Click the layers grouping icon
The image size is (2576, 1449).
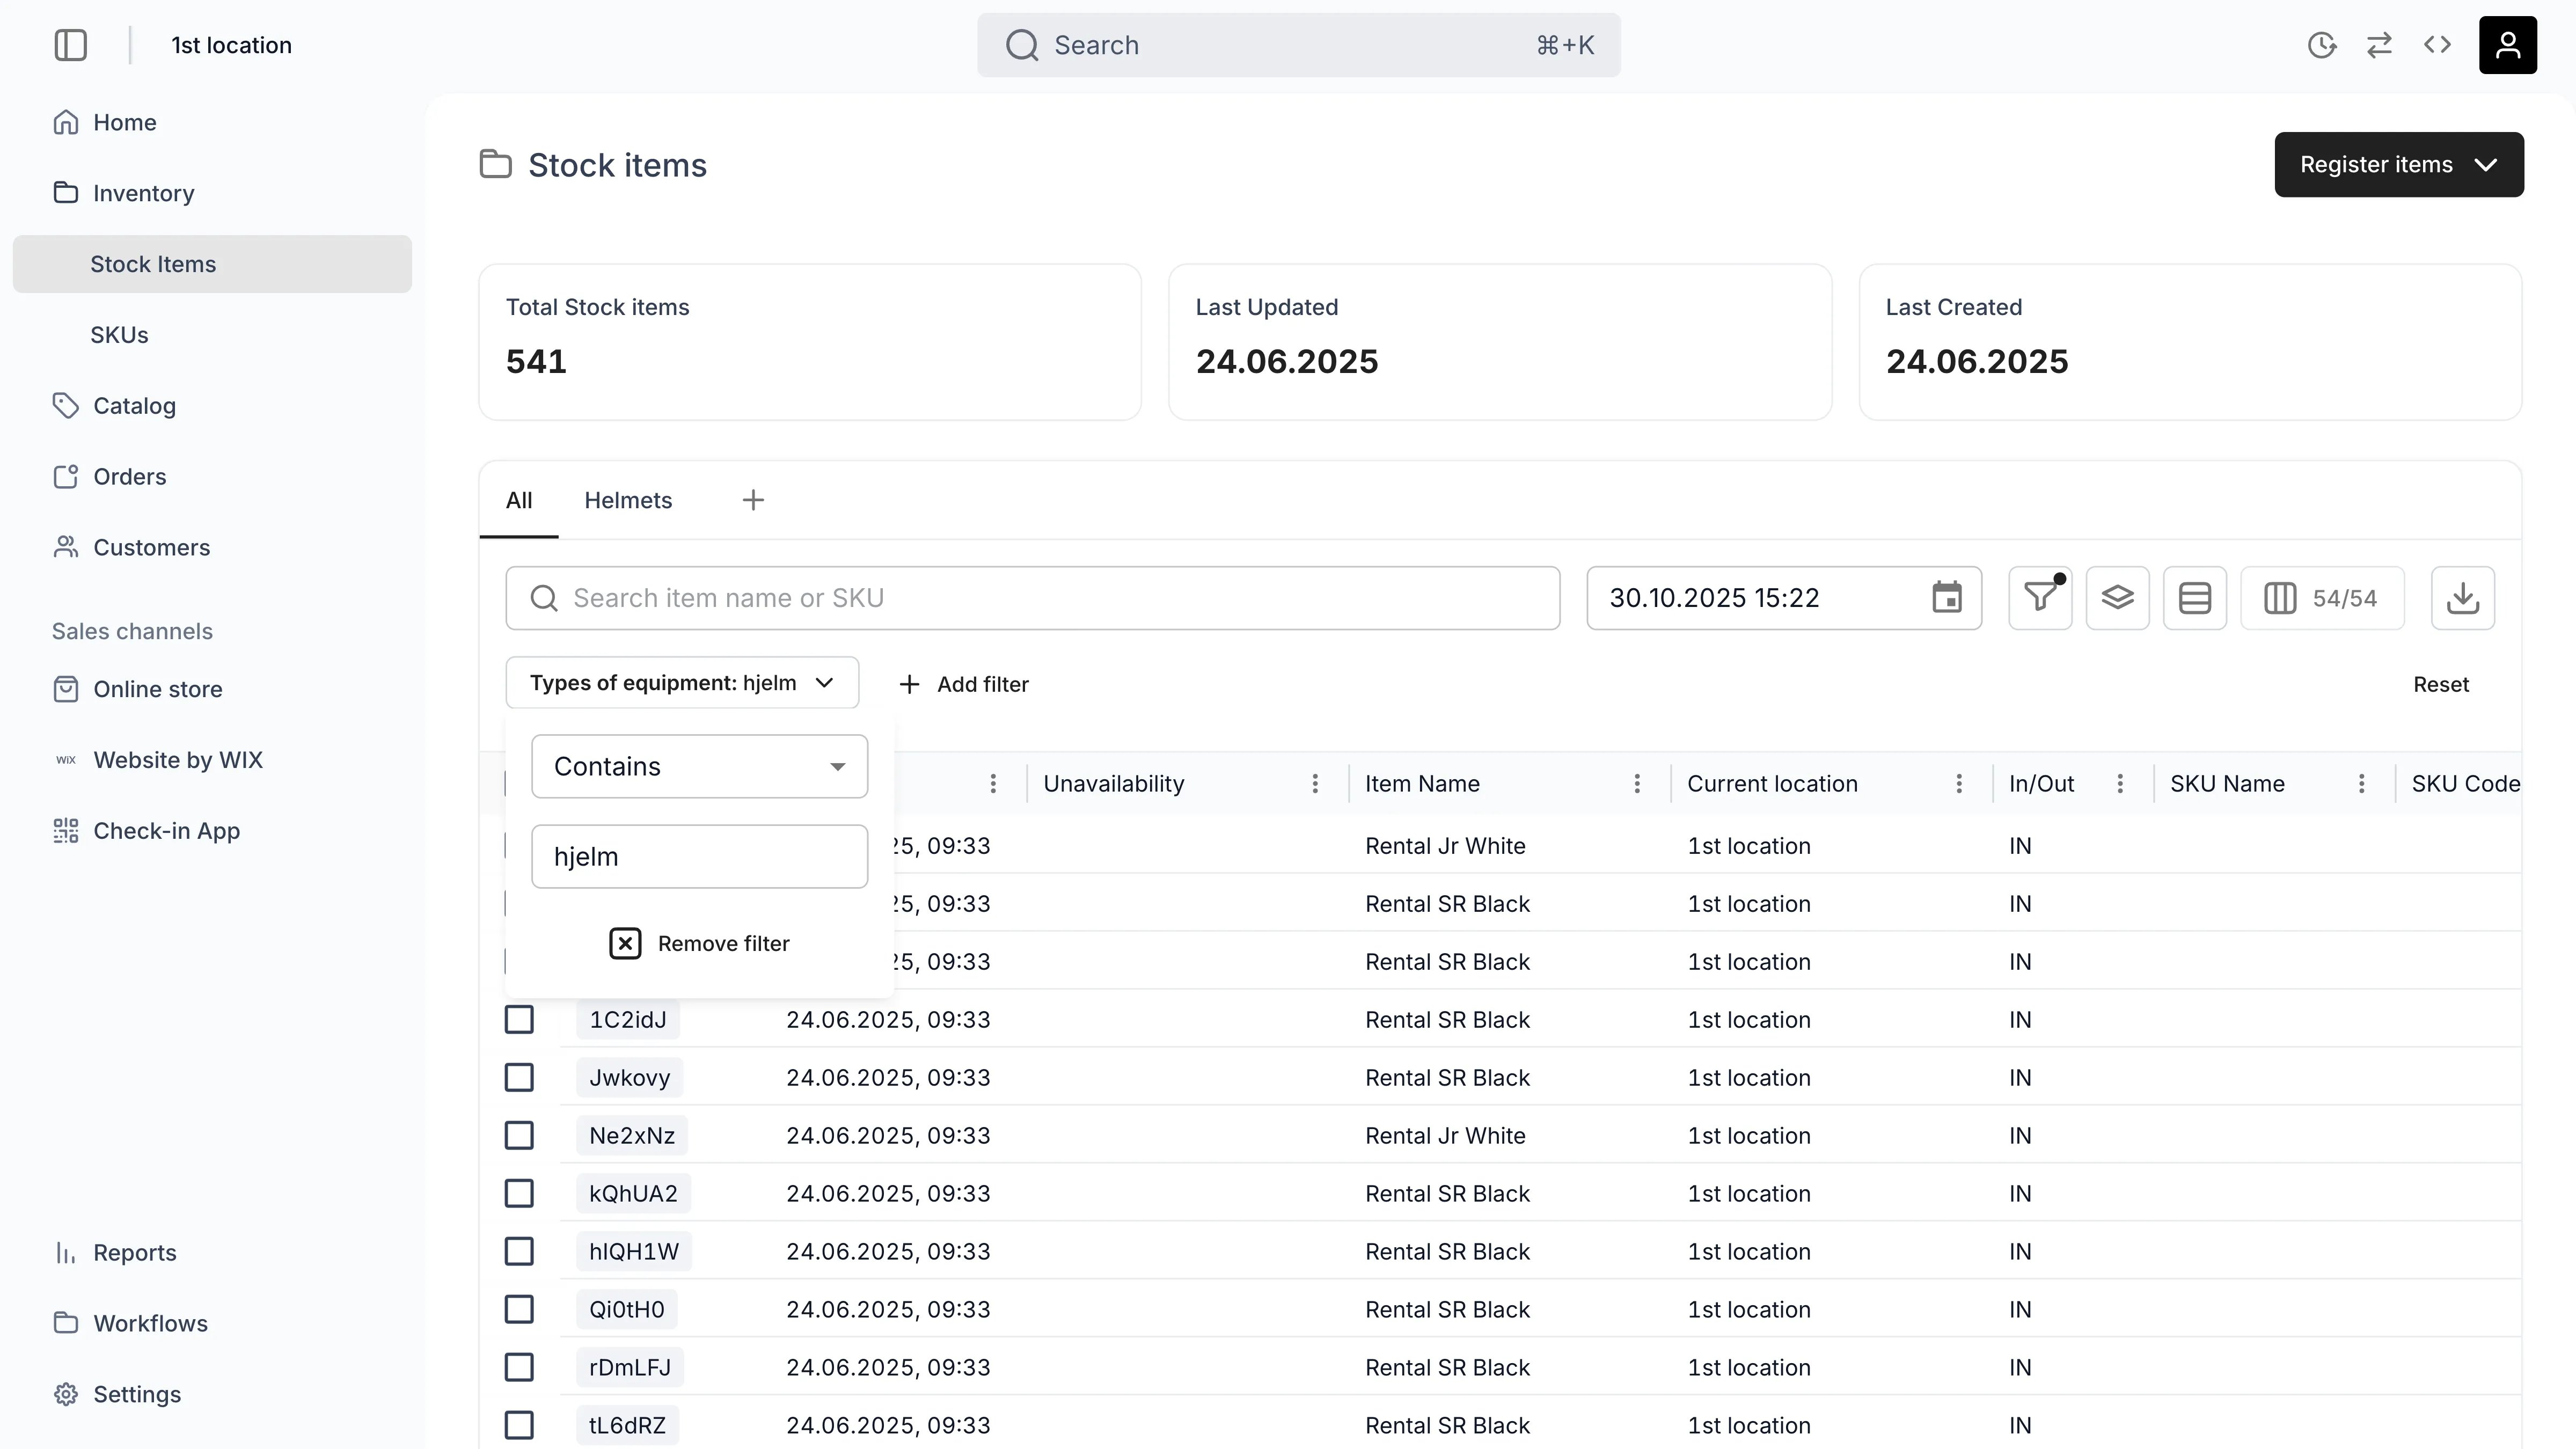[x=2117, y=598]
